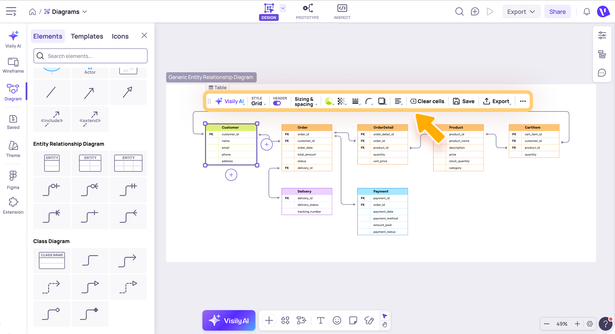Click the zoom settings gear icon
This screenshot has height=334, width=615.
(590, 324)
